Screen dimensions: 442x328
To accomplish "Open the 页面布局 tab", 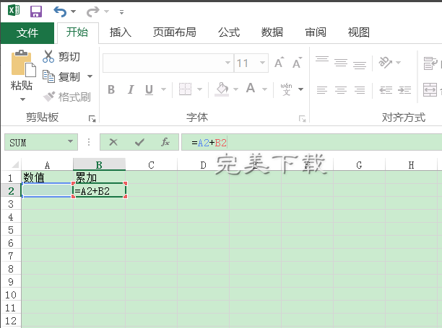I will pyautogui.click(x=175, y=32).
